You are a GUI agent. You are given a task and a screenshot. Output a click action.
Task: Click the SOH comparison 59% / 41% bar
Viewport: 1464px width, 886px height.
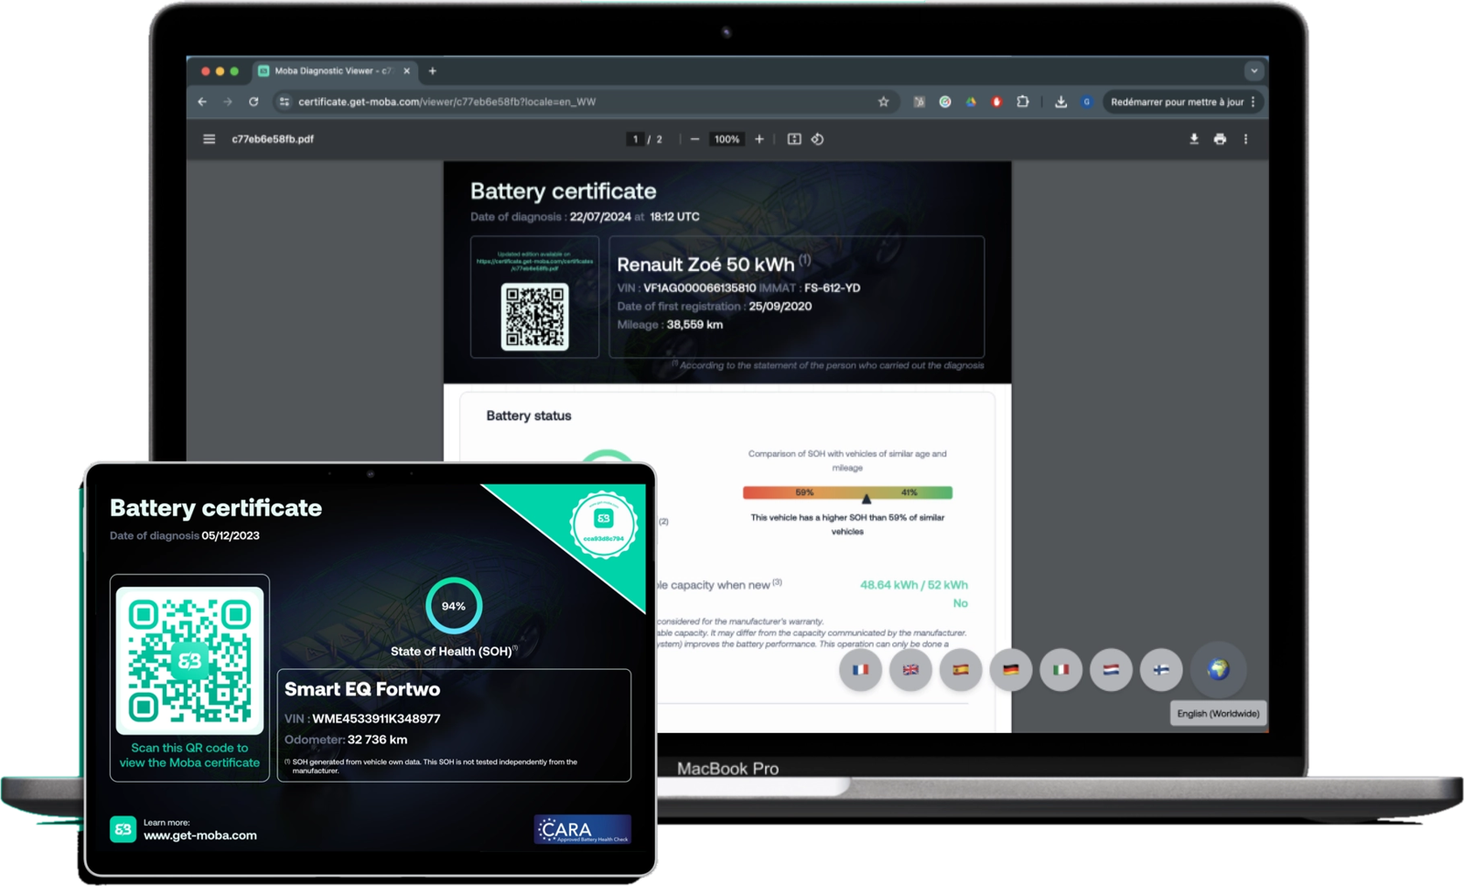point(847,492)
